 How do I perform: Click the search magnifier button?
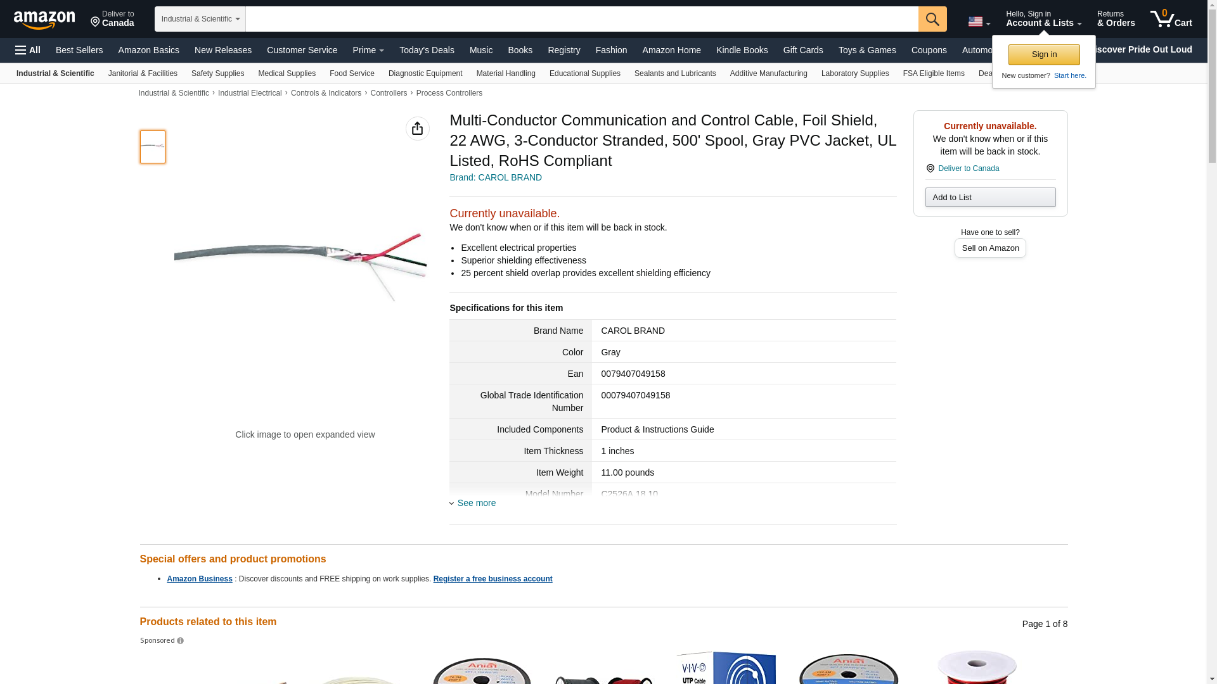932,19
